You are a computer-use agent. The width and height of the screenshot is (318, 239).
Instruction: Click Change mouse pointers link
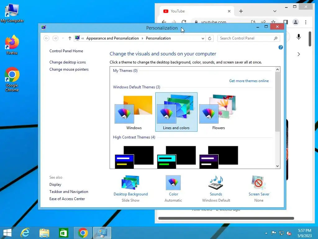point(69,69)
